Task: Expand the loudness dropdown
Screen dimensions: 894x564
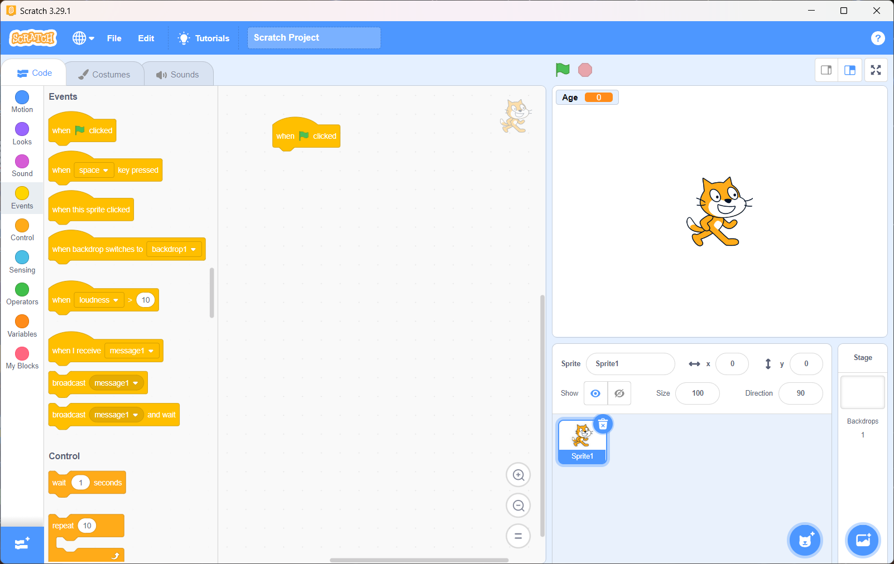Action: (x=99, y=300)
